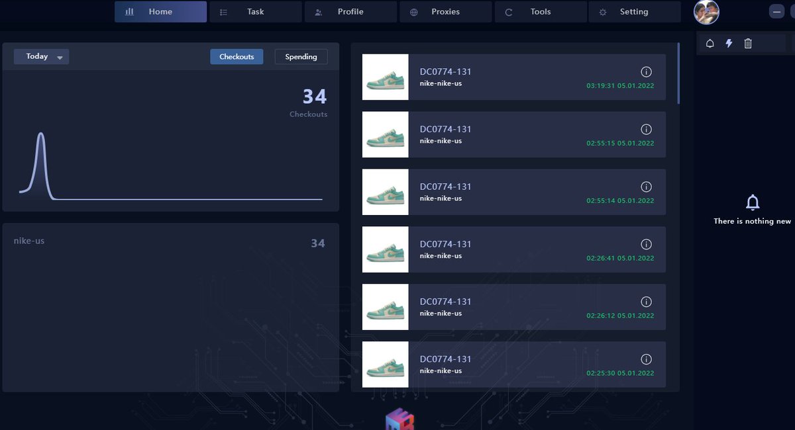Image resolution: width=795 pixels, height=430 pixels.
Task: Click the Home tab bar-chart icon
Action: click(x=130, y=12)
